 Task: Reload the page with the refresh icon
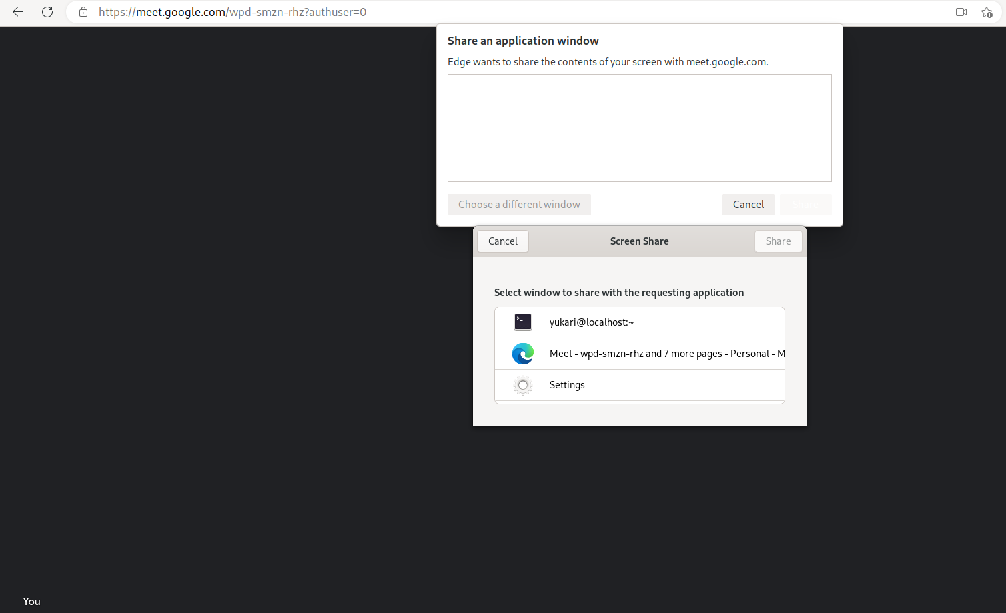pyautogui.click(x=47, y=12)
